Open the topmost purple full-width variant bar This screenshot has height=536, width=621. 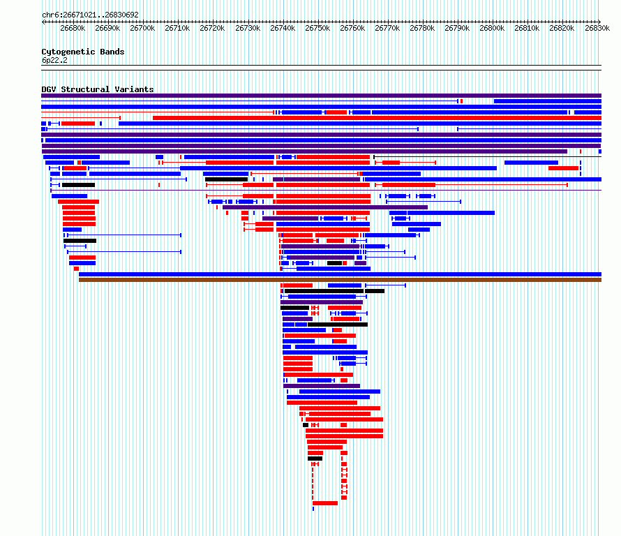coord(321,96)
